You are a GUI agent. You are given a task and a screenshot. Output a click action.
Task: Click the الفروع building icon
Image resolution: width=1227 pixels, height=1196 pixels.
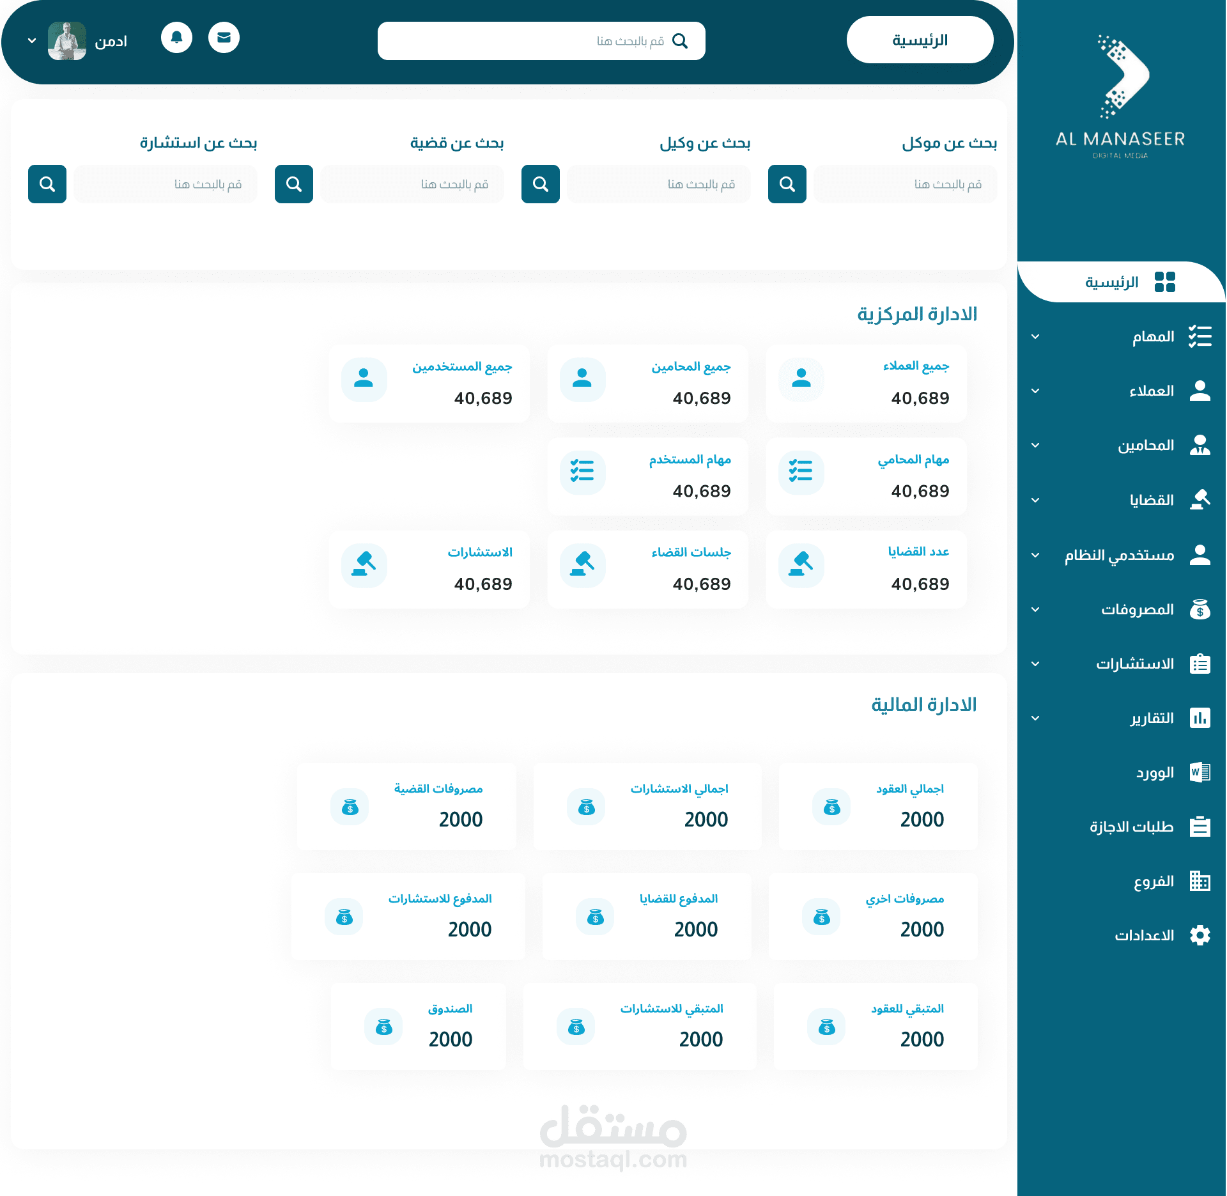[x=1200, y=881]
